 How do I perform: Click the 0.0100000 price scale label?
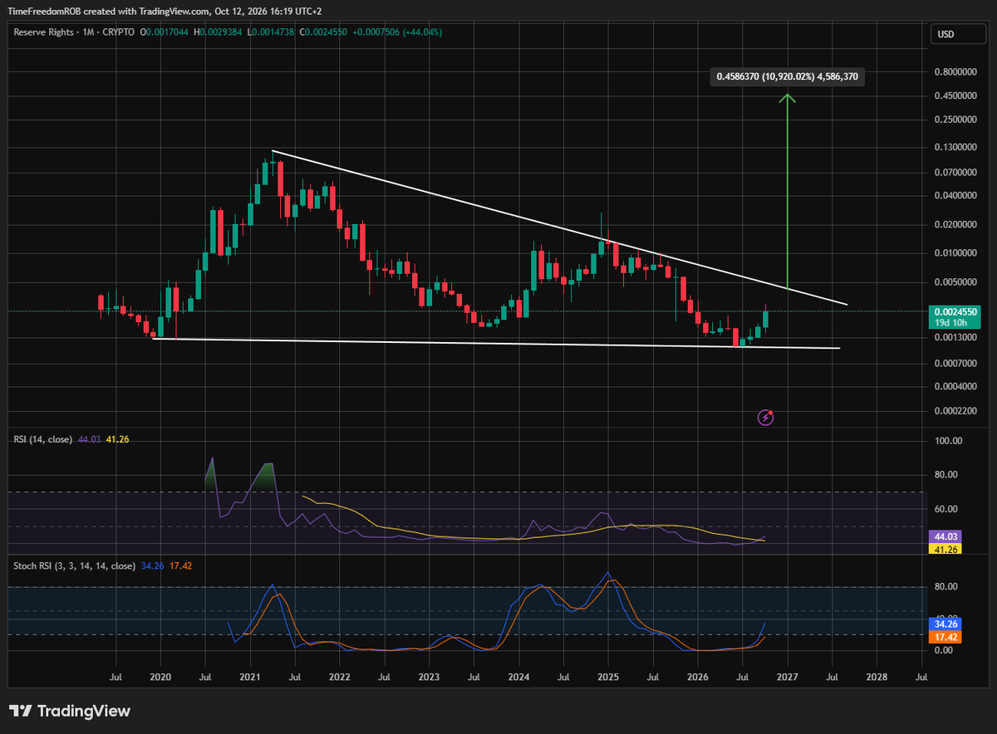point(954,253)
